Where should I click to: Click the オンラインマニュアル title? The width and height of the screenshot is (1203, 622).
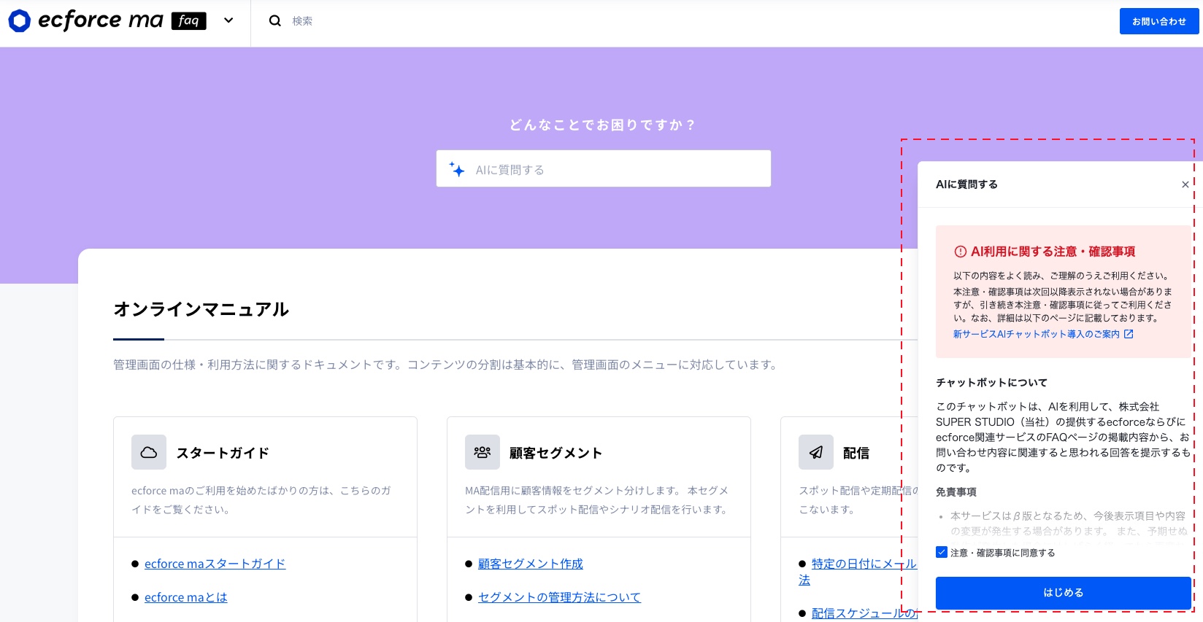click(201, 309)
